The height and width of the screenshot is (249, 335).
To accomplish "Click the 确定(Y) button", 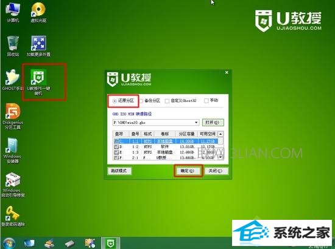I will (188, 171).
